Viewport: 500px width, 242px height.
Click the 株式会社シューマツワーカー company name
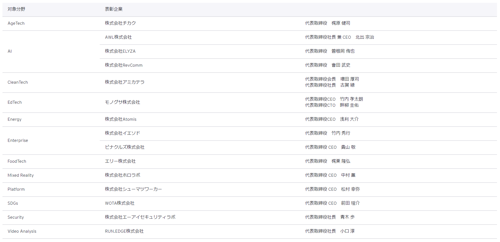click(134, 189)
